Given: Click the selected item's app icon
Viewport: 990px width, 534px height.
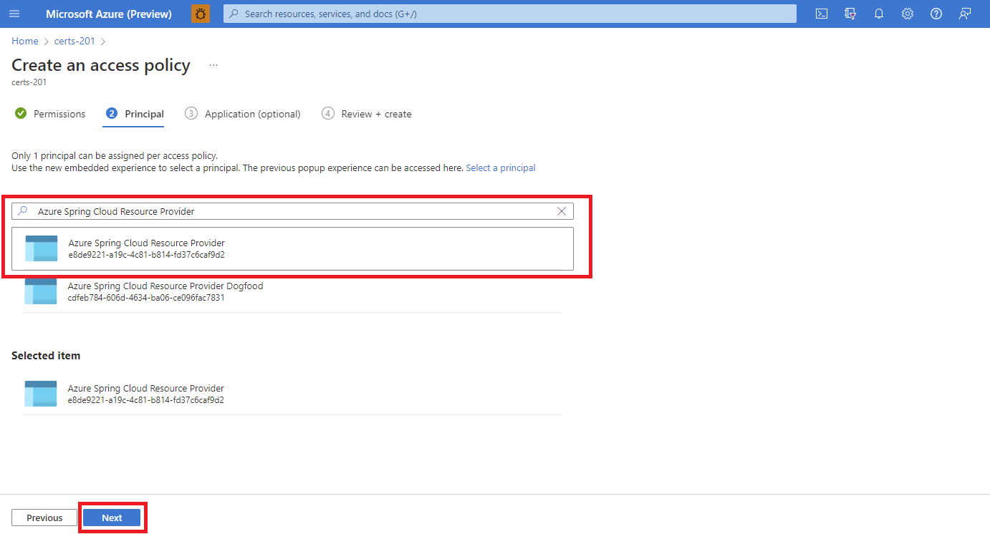Looking at the screenshot, I should pos(41,394).
